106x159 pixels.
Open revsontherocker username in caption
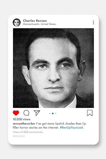24,123
